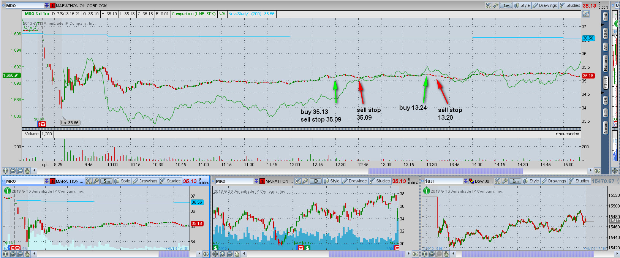Click the scroll-right arrow under the top chart

(x=590, y=171)
